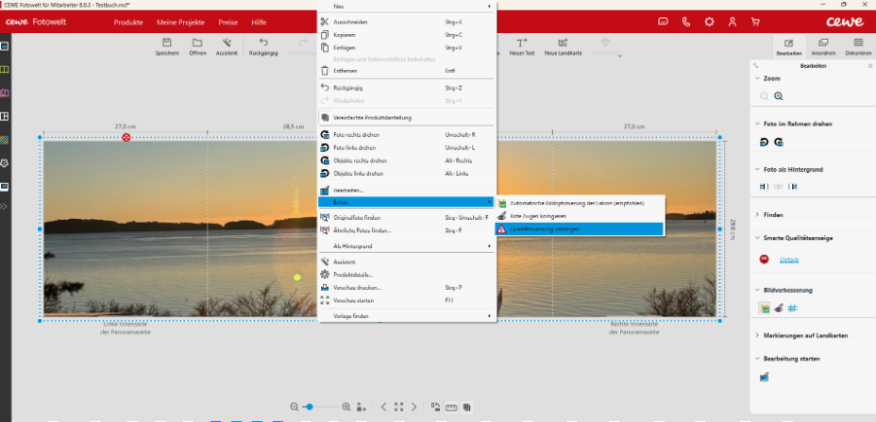The width and height of the screenshot is (876, 422).
Task: Click the zoom slider handle at bottom
Action: tap(309, 406)
